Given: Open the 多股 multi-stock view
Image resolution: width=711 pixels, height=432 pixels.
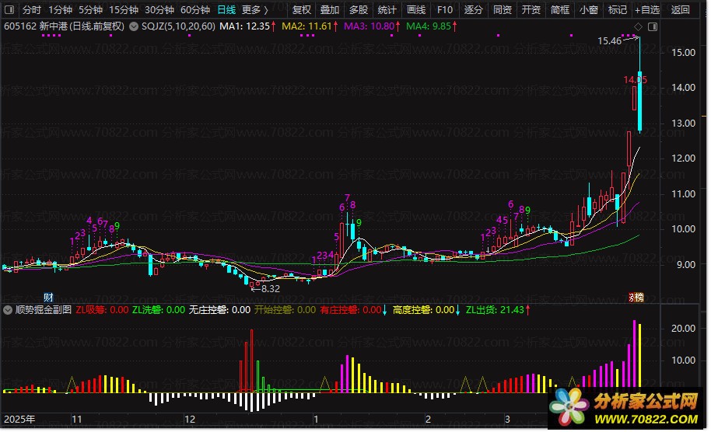Looking at the screenshot, I should pyautogui.click(x=358, y=9).
